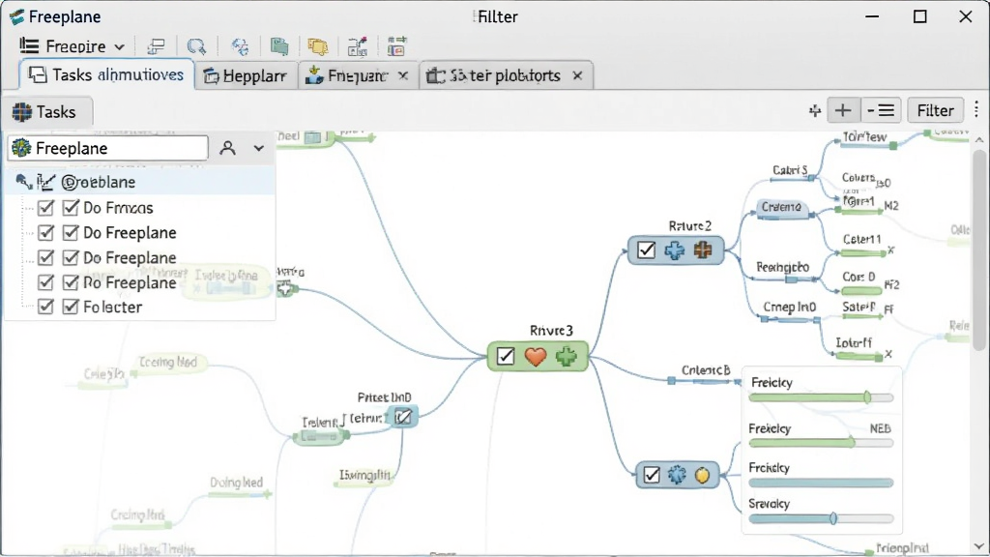The image size is (990, 557).
Task: Uncheck the checkbox directly beside Folecter
Action: pos(71,307)
